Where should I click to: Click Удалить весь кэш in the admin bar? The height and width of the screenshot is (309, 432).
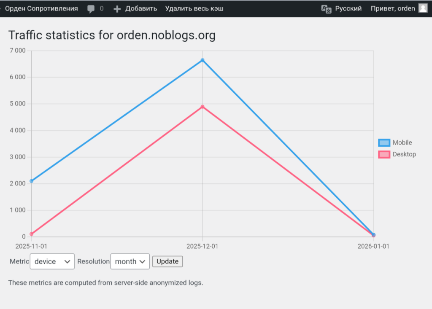pyautogui.click(x=194, y=8)
